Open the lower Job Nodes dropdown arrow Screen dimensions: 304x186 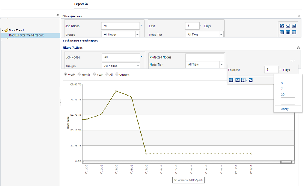tap(142, 57)
